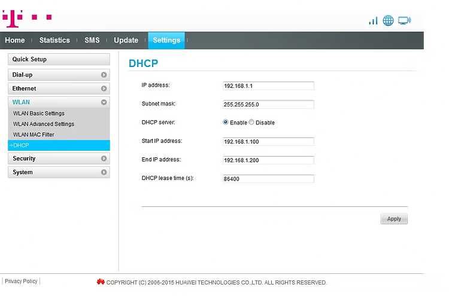The image size is (449, 296).
Task: Expand the Dial-up menu arrow
Action: click(x=104, y=75)
